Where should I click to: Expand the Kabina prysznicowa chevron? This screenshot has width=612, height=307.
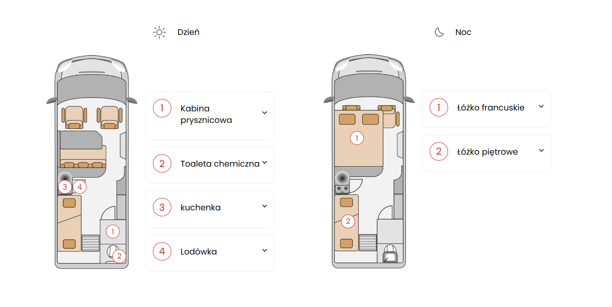(x=264, y=113)
